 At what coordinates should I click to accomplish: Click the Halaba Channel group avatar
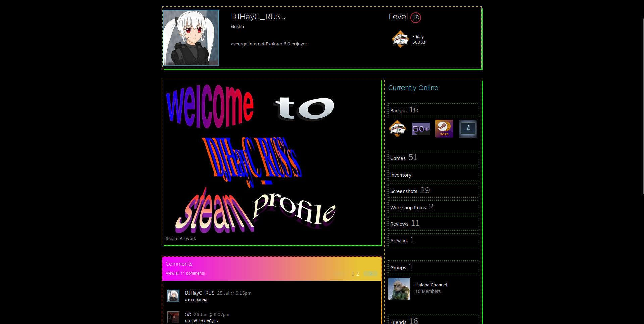coord(399,289)
